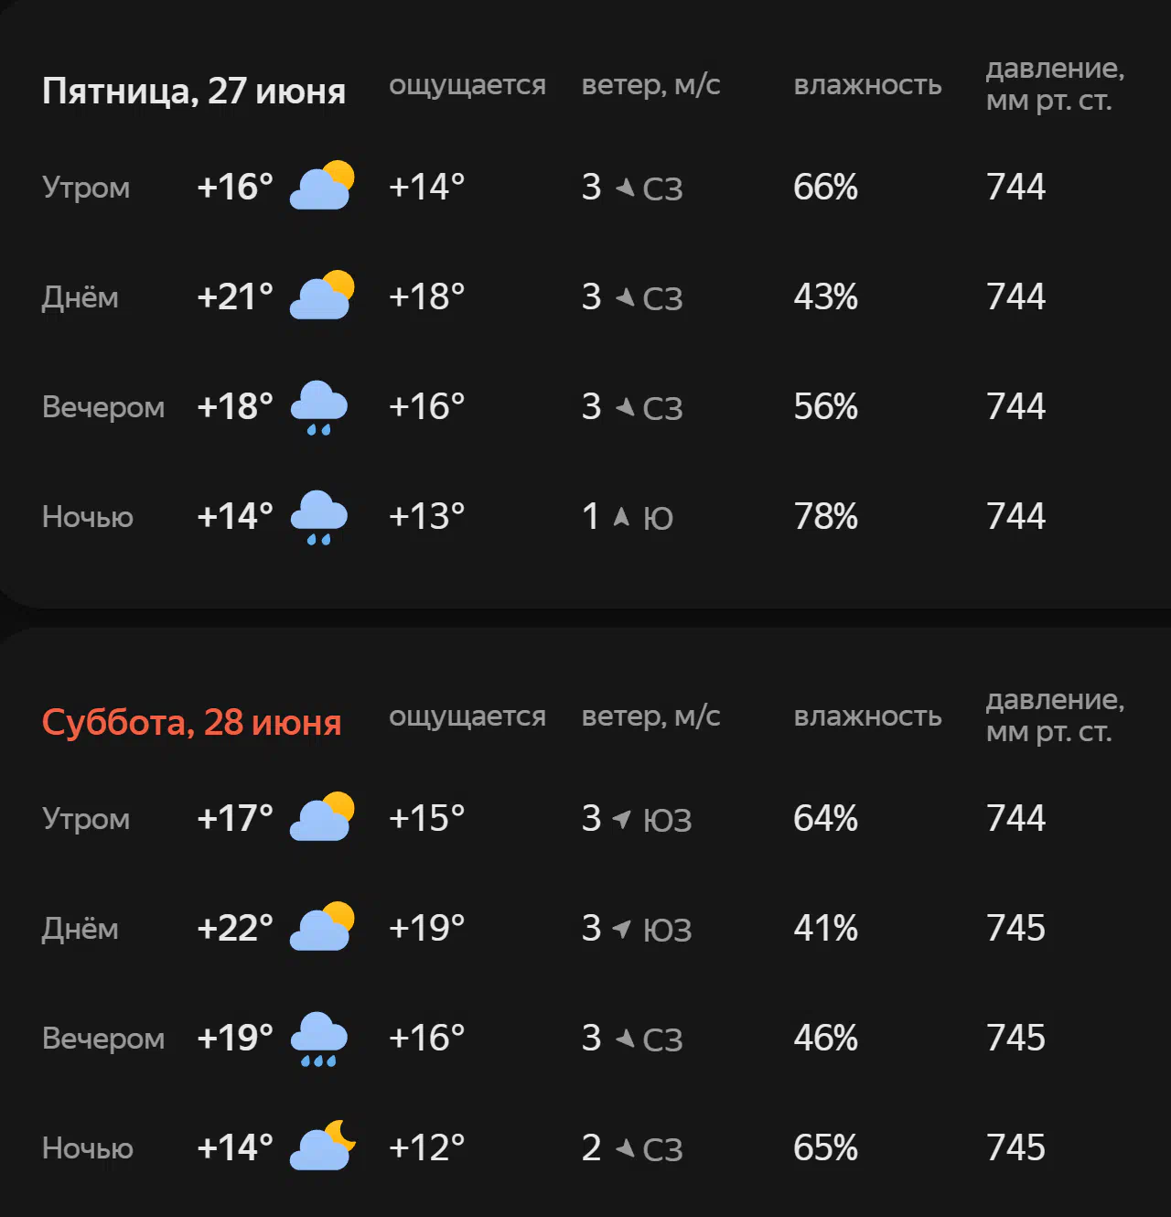
Task: Click rain cloud icon for Friday night
Action: click(x=319, y=517)
